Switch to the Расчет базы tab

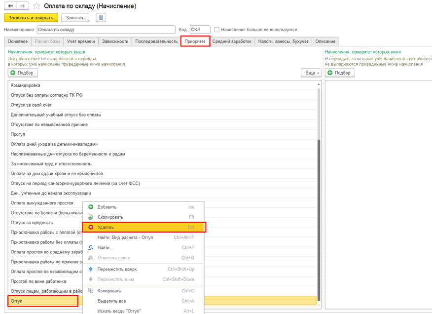click(x=47, y=41)
